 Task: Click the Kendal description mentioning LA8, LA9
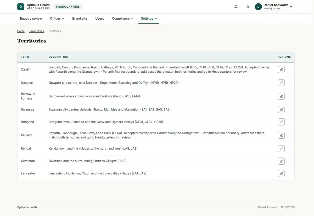pos(93,149)
